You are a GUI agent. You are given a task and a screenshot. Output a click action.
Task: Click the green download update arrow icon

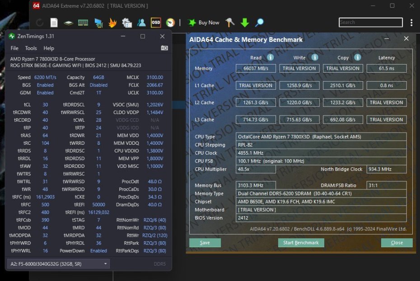245,23
